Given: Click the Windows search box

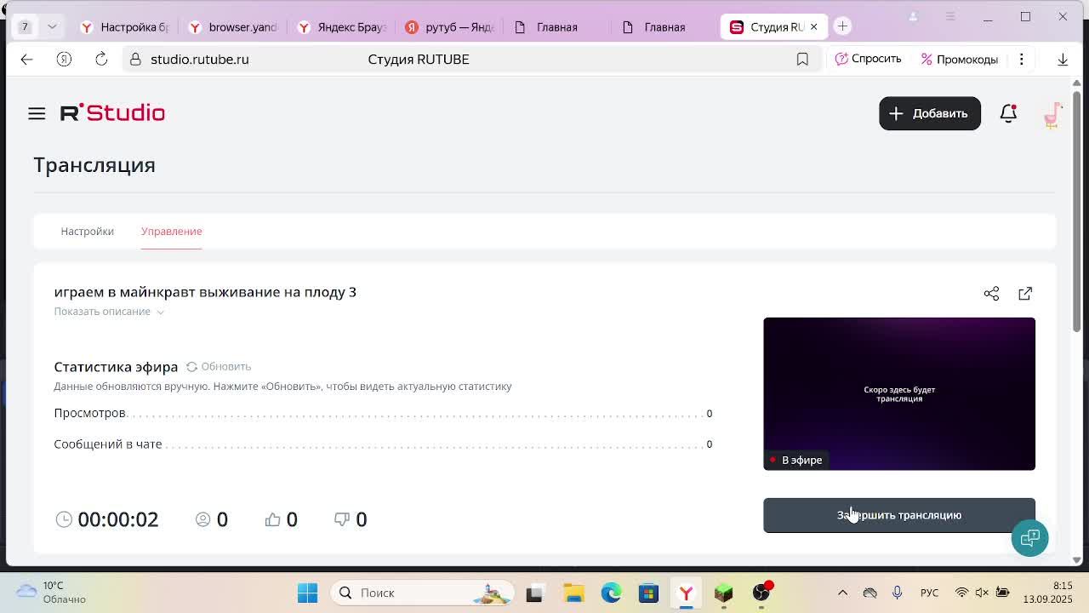Looking at the screenshot, I should point(422,593).
